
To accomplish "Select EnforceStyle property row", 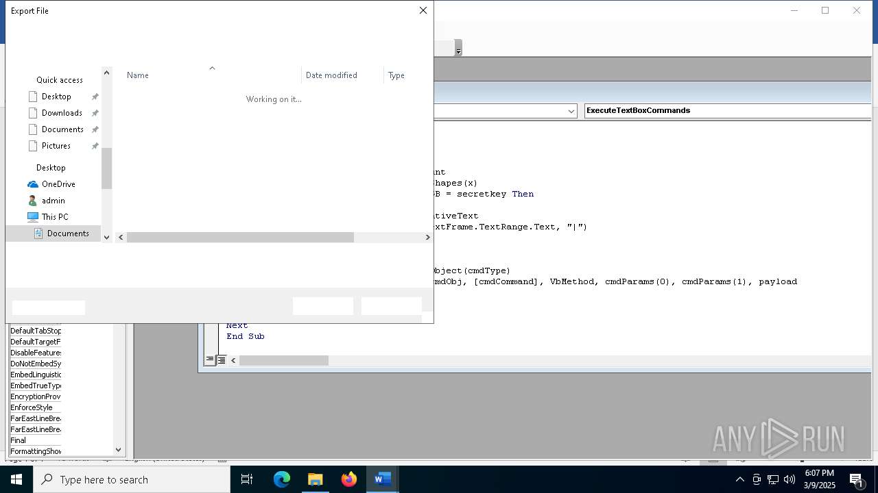I will click(36, 407).
